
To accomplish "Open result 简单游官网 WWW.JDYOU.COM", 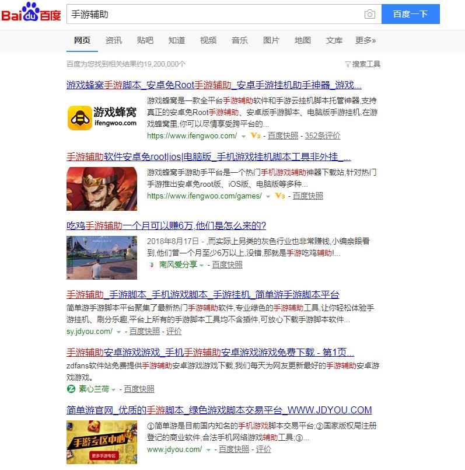I will click(x=219, y=410).
